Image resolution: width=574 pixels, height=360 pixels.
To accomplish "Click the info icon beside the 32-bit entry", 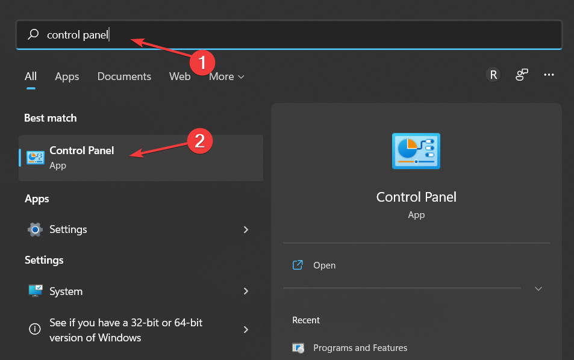I will (x=36, y=329).
